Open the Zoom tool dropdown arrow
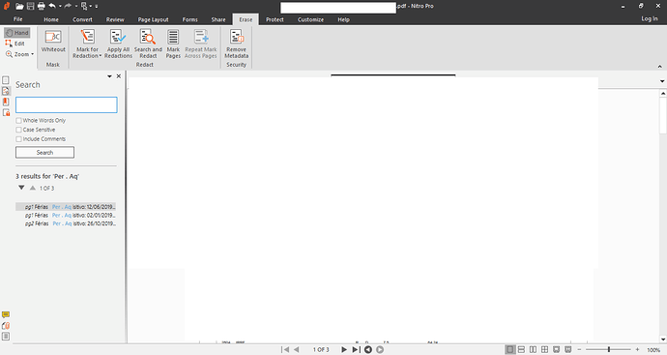The width and height of the screenshot is (667, 355). [32, 54]
